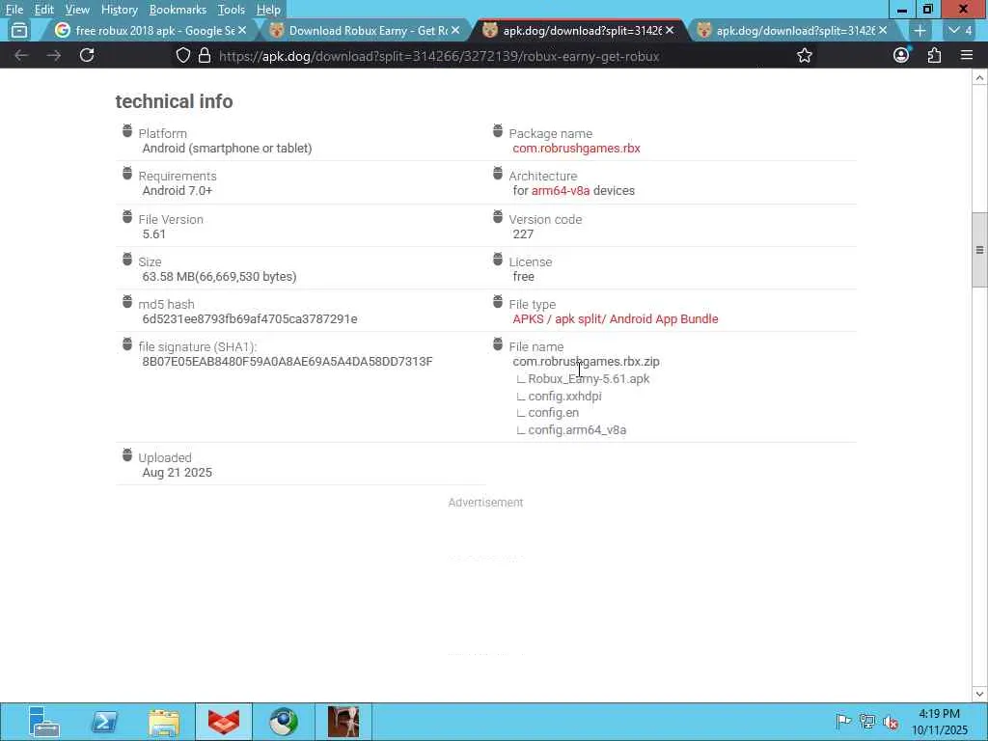Click version code value 227
The image size is (988, 741).
click(523, 233)
